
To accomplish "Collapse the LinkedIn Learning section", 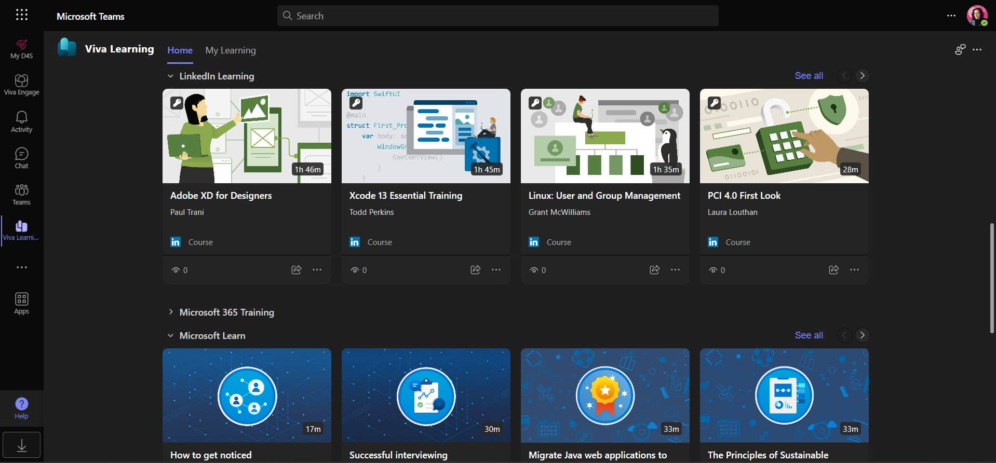I will coord(170,76).
